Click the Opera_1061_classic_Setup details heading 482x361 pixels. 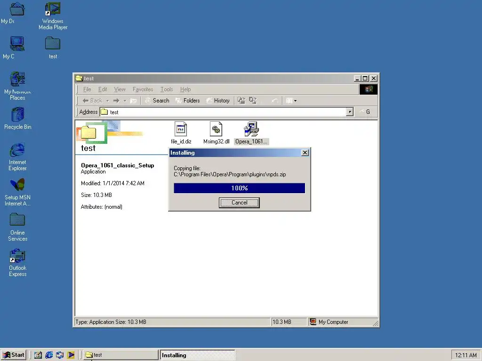pyautogui.click(x=117, y=165)
